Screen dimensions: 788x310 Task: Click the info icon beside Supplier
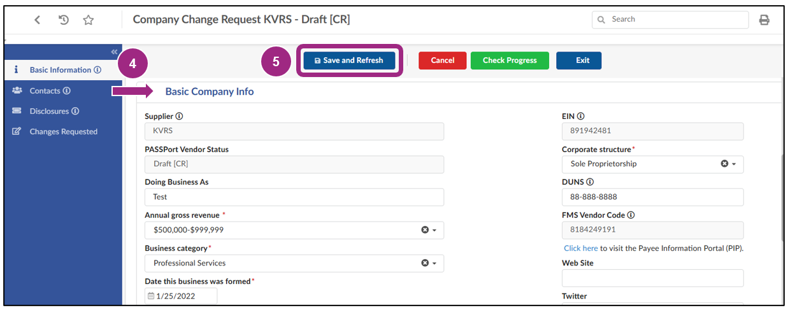tap(179, 116)
